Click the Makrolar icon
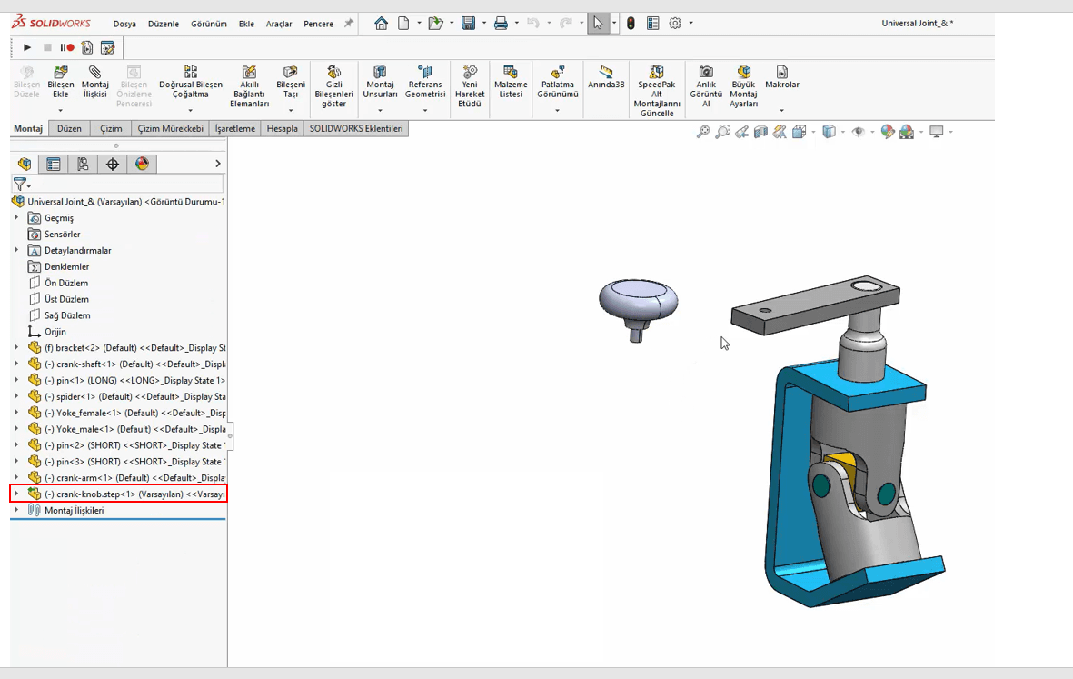Image resolution: width=1073 pixels, height=679 pixels. (x=781, y=72)
